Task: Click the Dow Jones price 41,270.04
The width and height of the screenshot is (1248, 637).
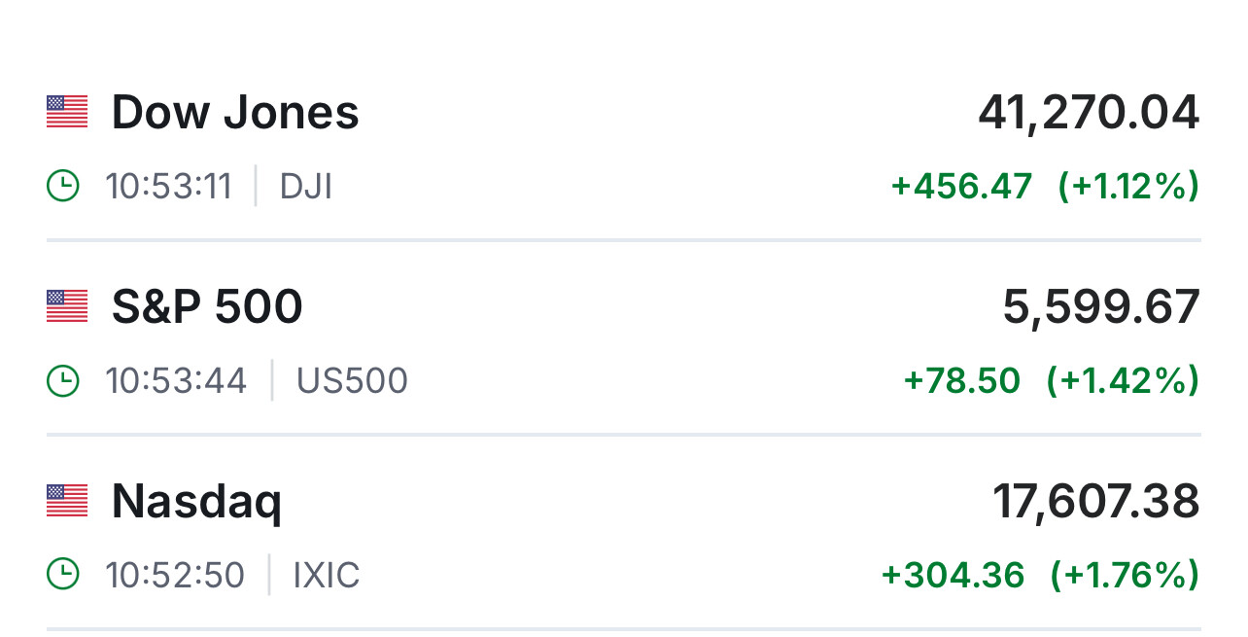Action: [x=1089, y=113]
